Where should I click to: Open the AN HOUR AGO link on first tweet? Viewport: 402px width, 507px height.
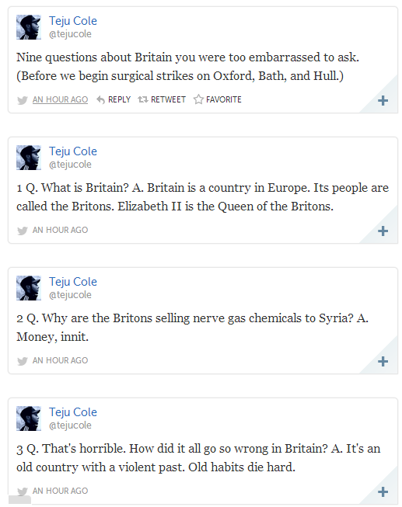(x=60, y=99)
